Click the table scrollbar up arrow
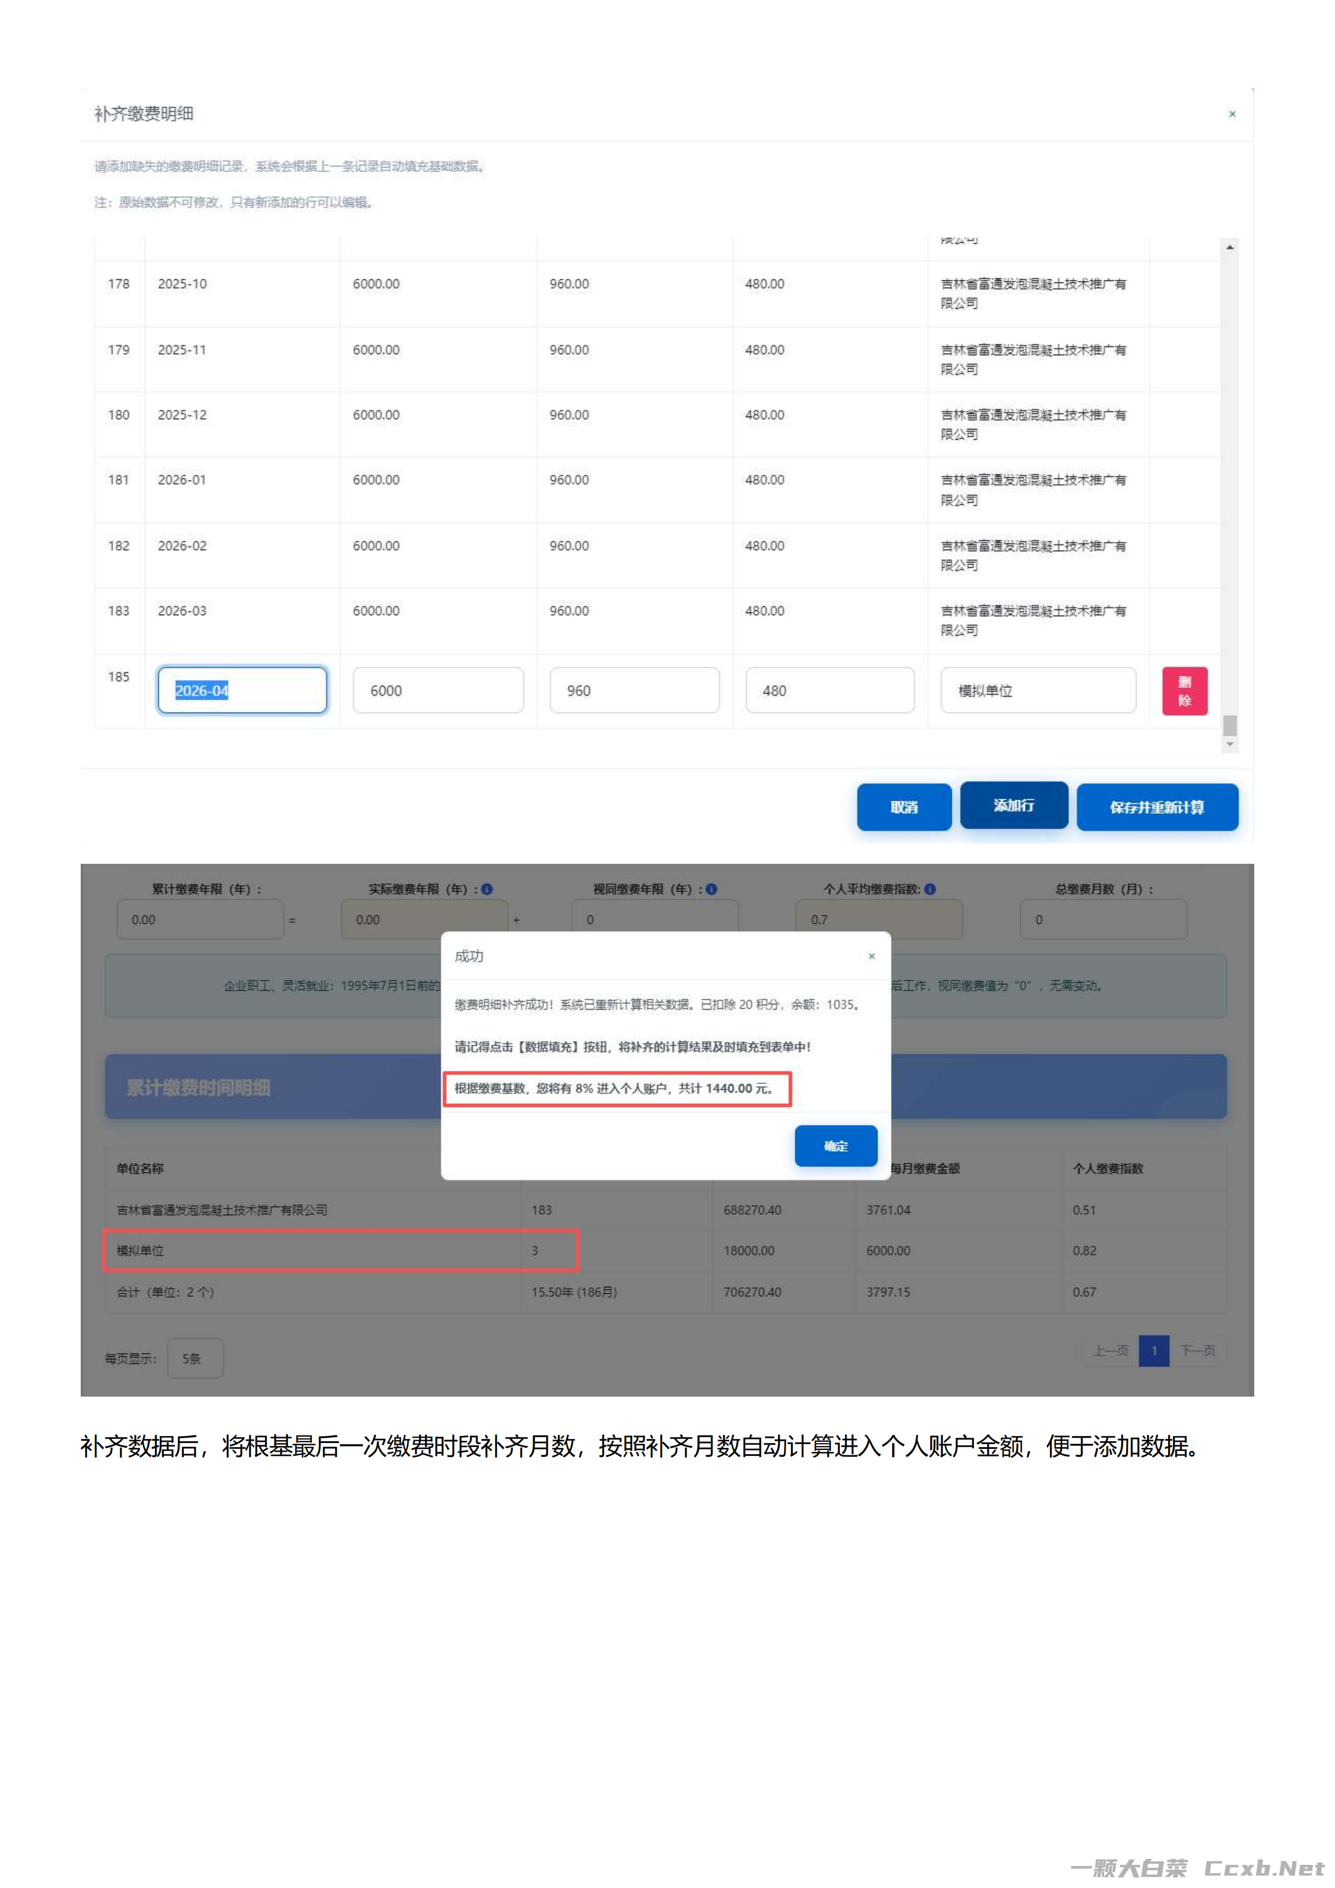Image resolution: width=1335 pixels, height=1888 pixels. tap(1230, 248)
